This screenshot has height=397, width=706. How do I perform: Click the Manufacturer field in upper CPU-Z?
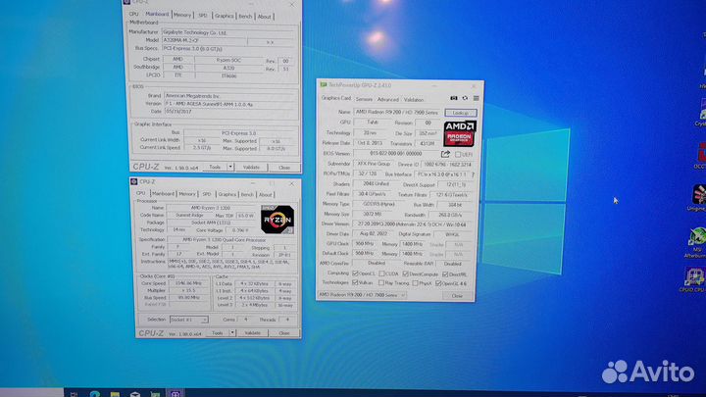[228, 32]
